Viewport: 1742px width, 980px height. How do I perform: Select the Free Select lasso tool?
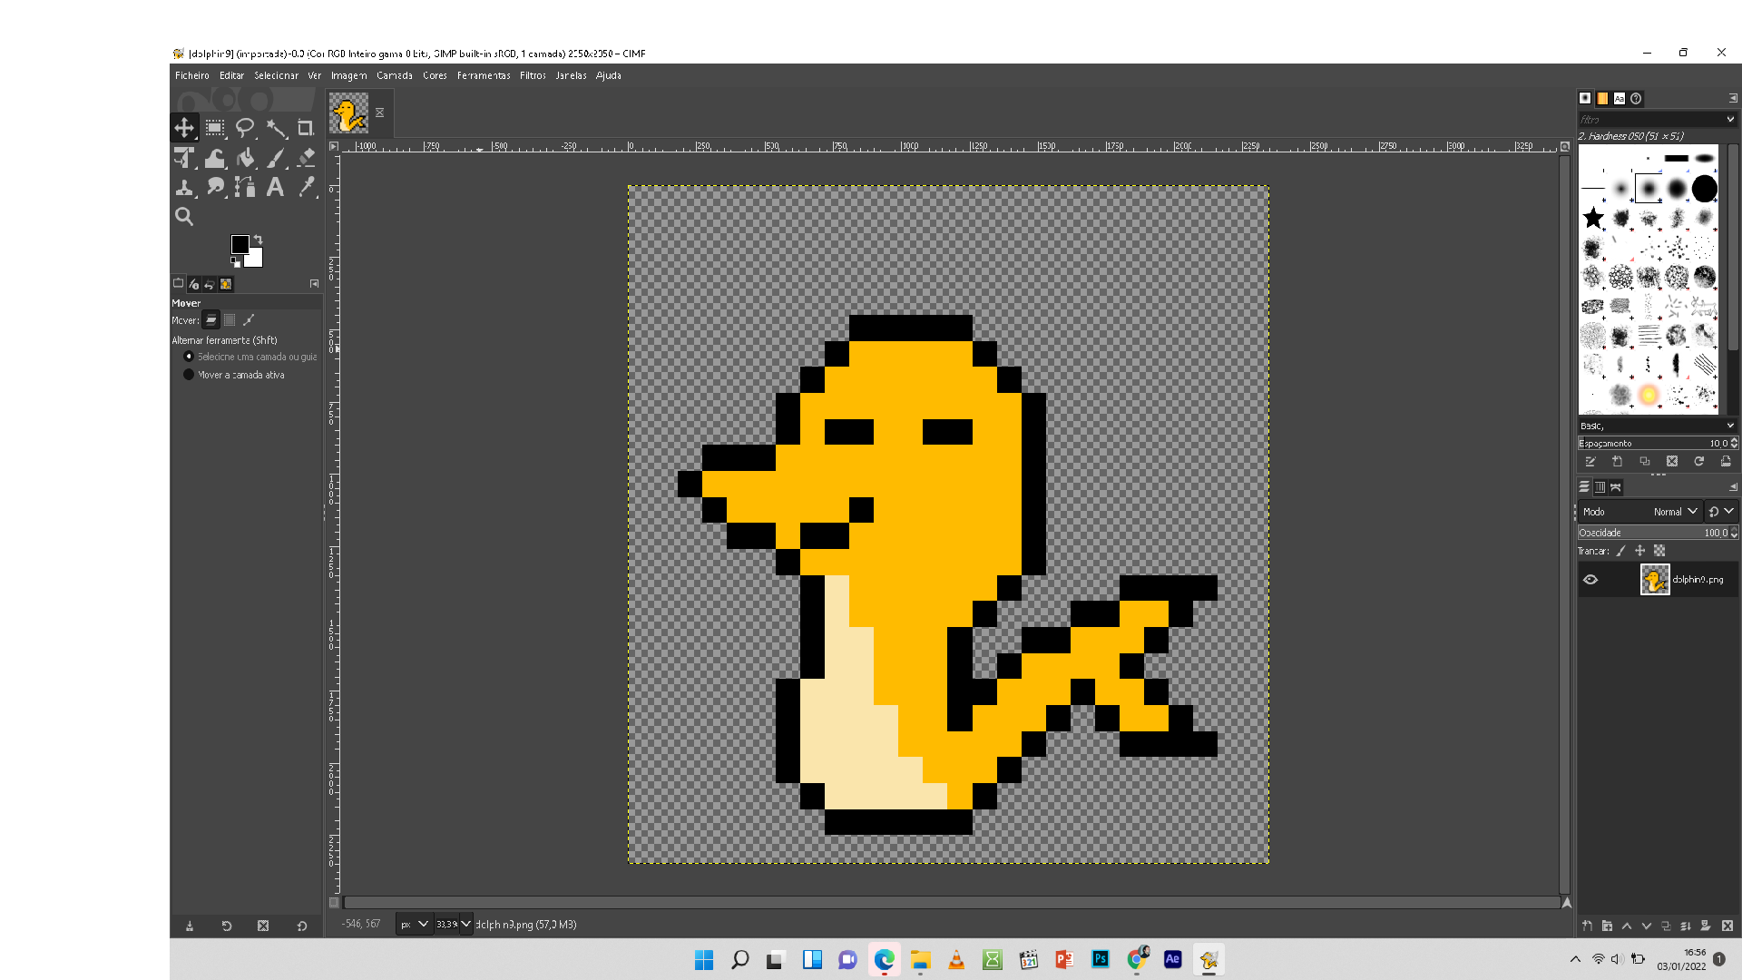245,128
